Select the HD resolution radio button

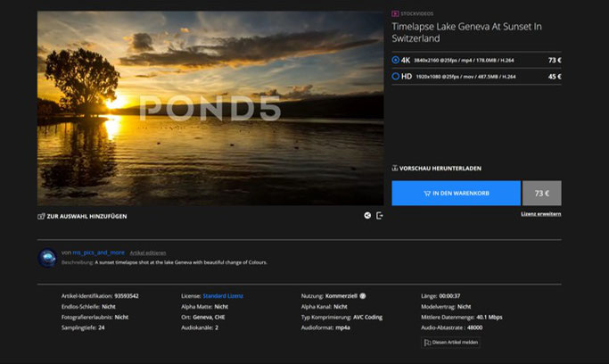(395, 76)
